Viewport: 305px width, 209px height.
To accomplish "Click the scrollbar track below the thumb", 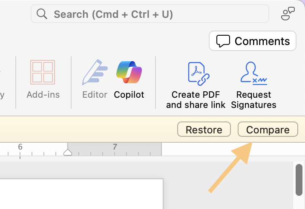I will pyautogui.click(x=299, y=203).
